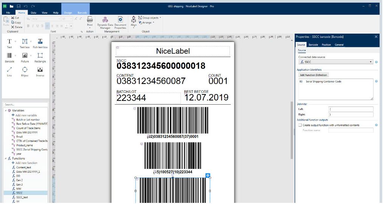Click Delete in Clipboard group
The image size is (383, 204).
click(x=17, y=27)
